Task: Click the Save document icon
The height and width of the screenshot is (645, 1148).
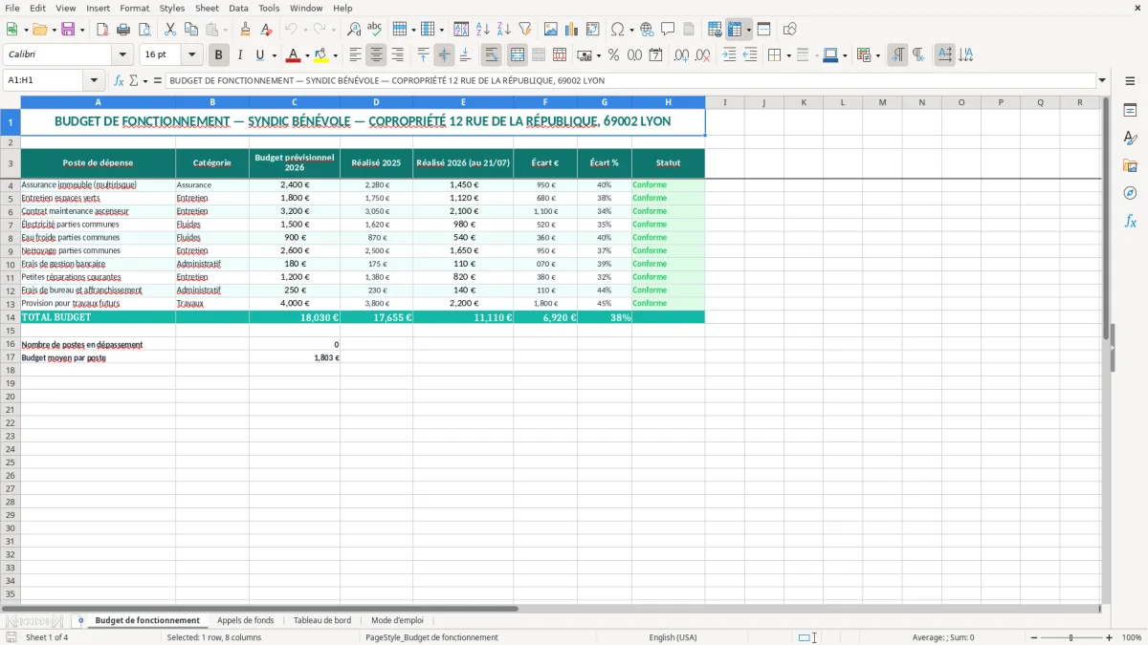Action: coord(68,30)
